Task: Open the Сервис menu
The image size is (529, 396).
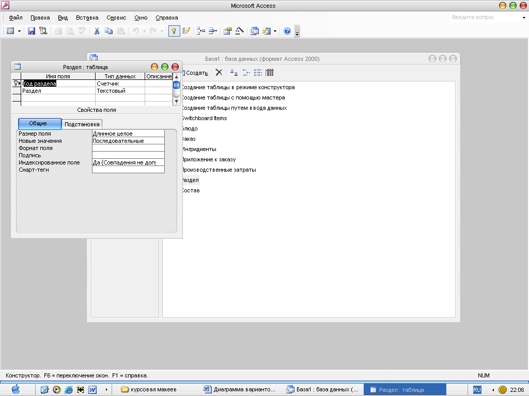Action: pos(116,18)
